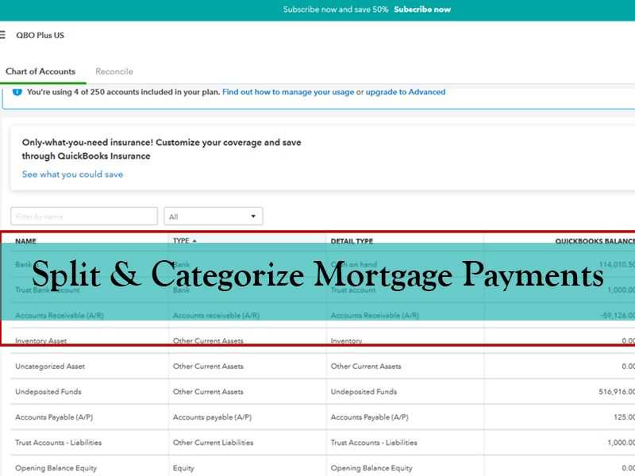Select the Opening Balance Equity account name
This screenshot has height=476, width=635.
[56, 468]
